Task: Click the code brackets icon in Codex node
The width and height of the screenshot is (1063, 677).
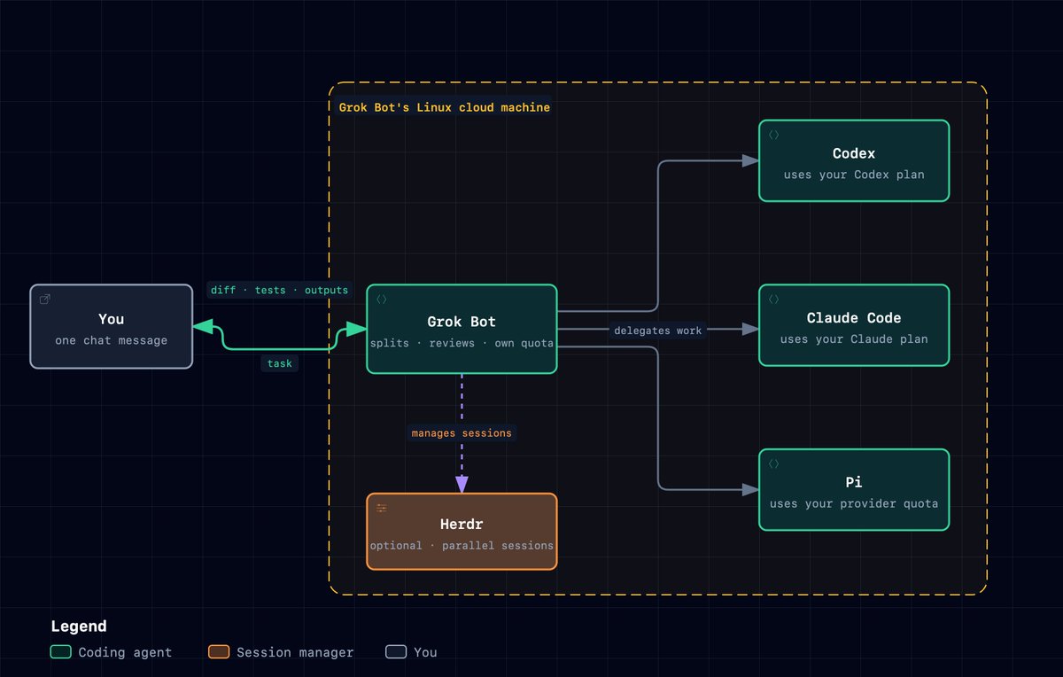Action: [x=773, y=135]
